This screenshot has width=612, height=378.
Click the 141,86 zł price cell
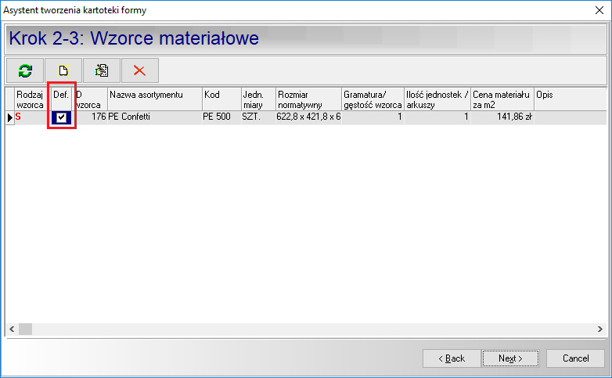pos(501,117)
